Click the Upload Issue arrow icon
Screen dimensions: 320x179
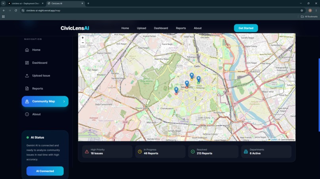pyautogui.click(x=27, y=75)
